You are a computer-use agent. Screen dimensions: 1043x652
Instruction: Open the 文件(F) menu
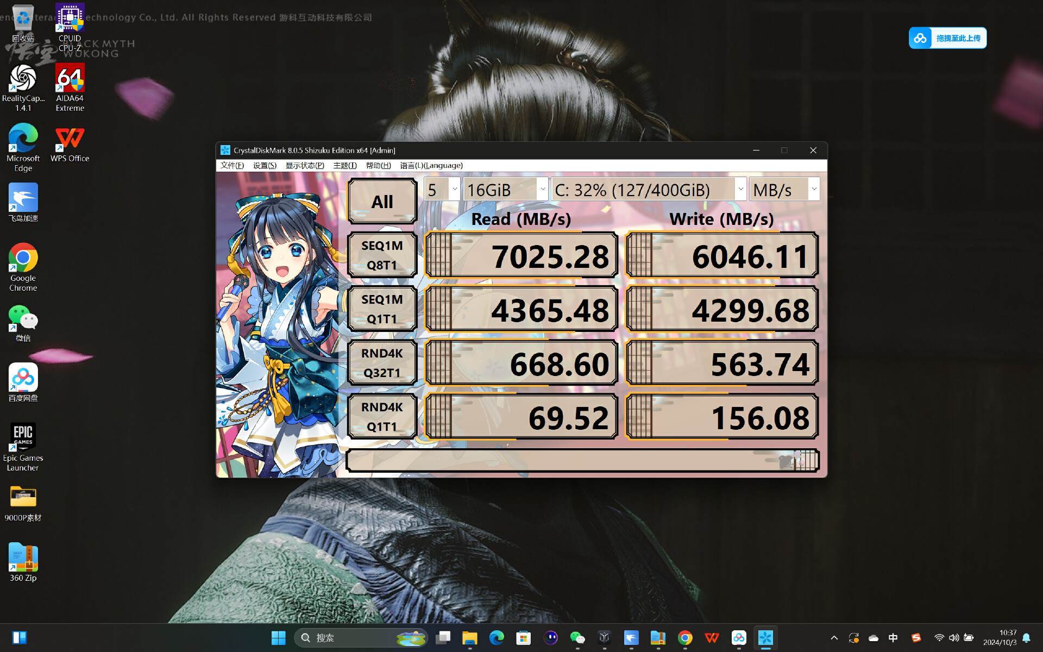[x=232, y=165]
